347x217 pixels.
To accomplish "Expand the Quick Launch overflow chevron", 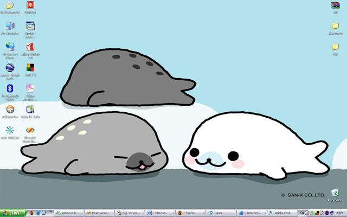I will point(50,212).
